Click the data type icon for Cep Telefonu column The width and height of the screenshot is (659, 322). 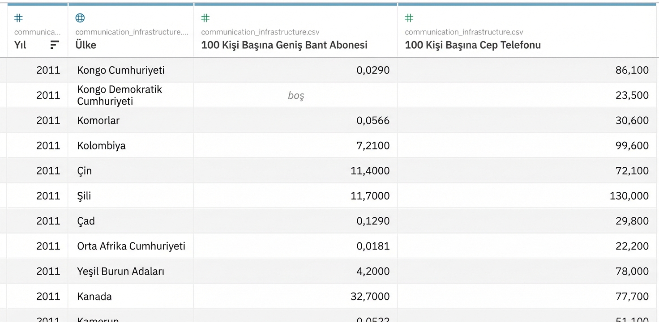pyautogui.click(x=409, y=18)
